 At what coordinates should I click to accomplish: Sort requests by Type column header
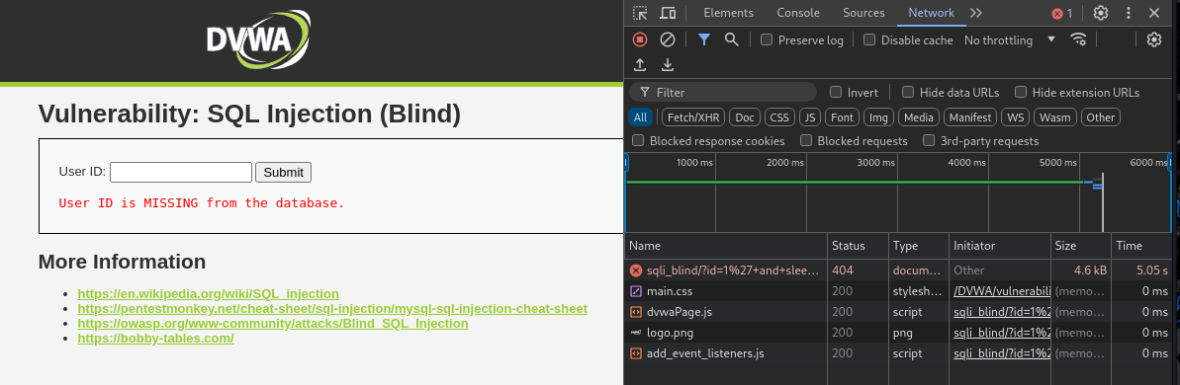click(918, 246)
